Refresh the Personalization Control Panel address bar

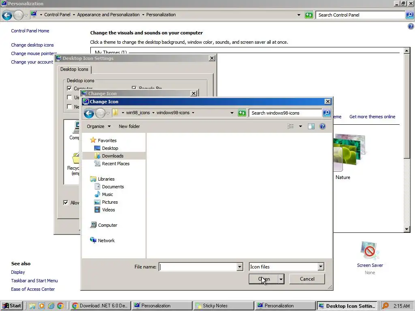point(309,15)
